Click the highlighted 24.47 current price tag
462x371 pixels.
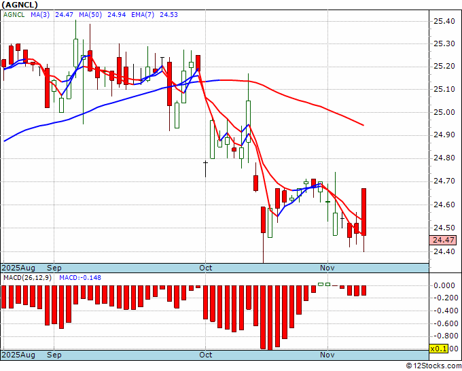coord(443,240)
